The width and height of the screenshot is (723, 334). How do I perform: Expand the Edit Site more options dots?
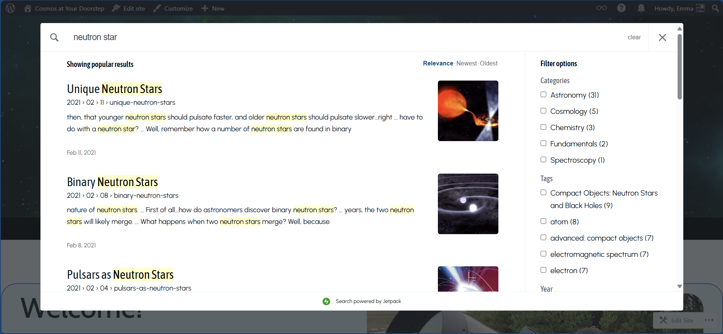coord(709,320)
